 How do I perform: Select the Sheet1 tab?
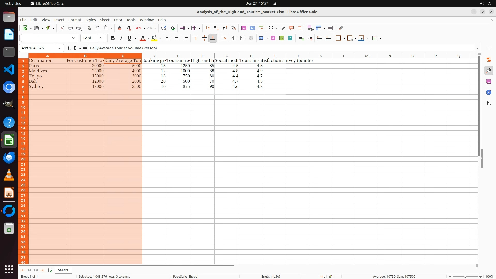[x=63, y=270]
